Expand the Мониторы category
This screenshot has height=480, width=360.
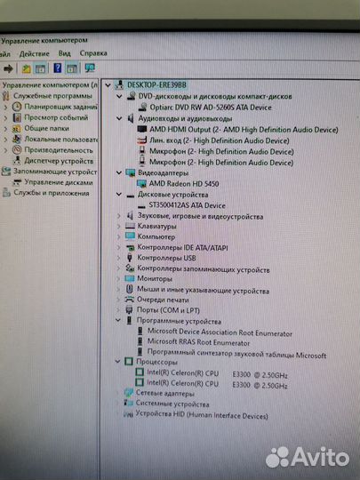tap(119, 278)
